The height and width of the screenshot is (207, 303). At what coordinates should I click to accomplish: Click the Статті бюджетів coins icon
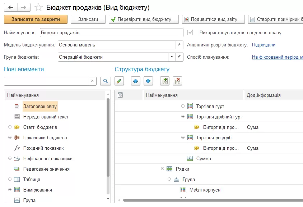coord(17,127)
